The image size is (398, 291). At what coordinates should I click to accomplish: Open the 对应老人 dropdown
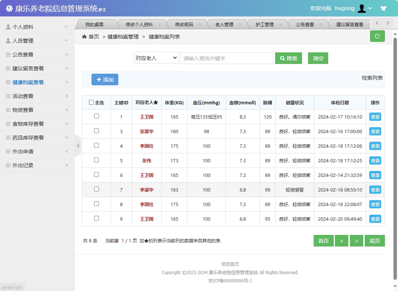[x=156, y=58]
